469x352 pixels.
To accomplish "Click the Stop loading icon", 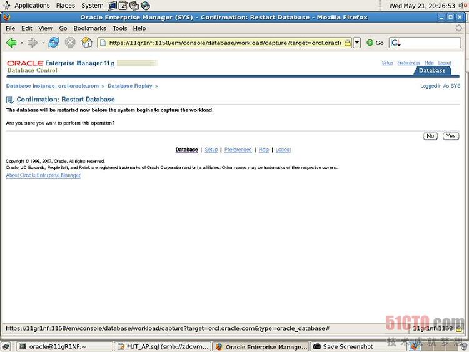I will pos(70,43).
